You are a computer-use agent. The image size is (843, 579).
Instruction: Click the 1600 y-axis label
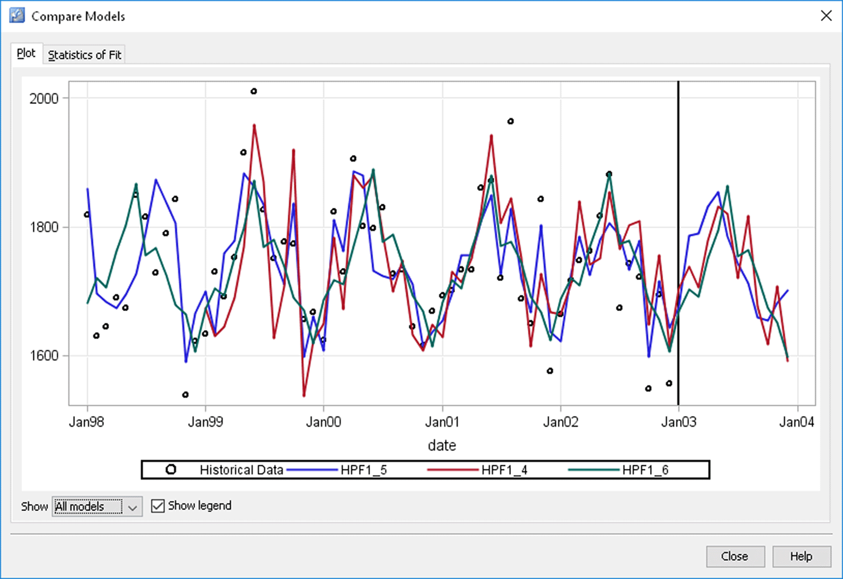coord(44,356)
